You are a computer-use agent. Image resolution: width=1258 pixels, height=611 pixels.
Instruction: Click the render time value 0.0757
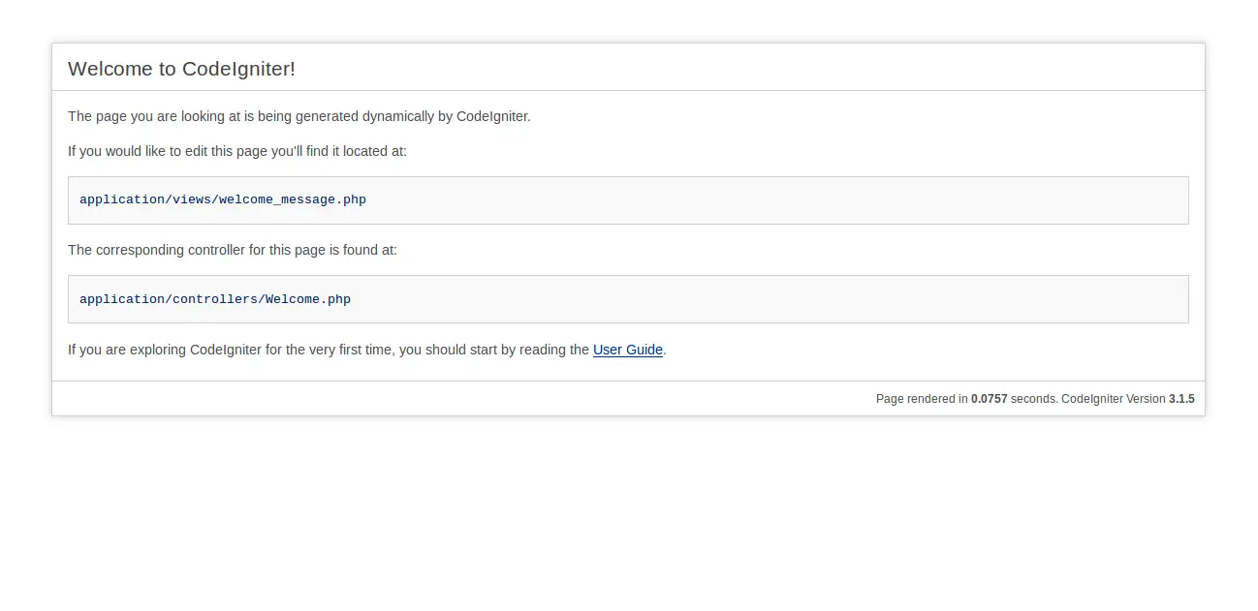989,399
